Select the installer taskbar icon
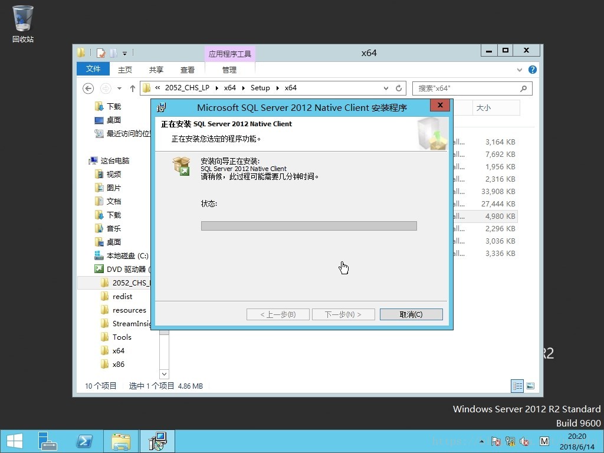Viewport: 604px width, 453px height. [157, 441]
